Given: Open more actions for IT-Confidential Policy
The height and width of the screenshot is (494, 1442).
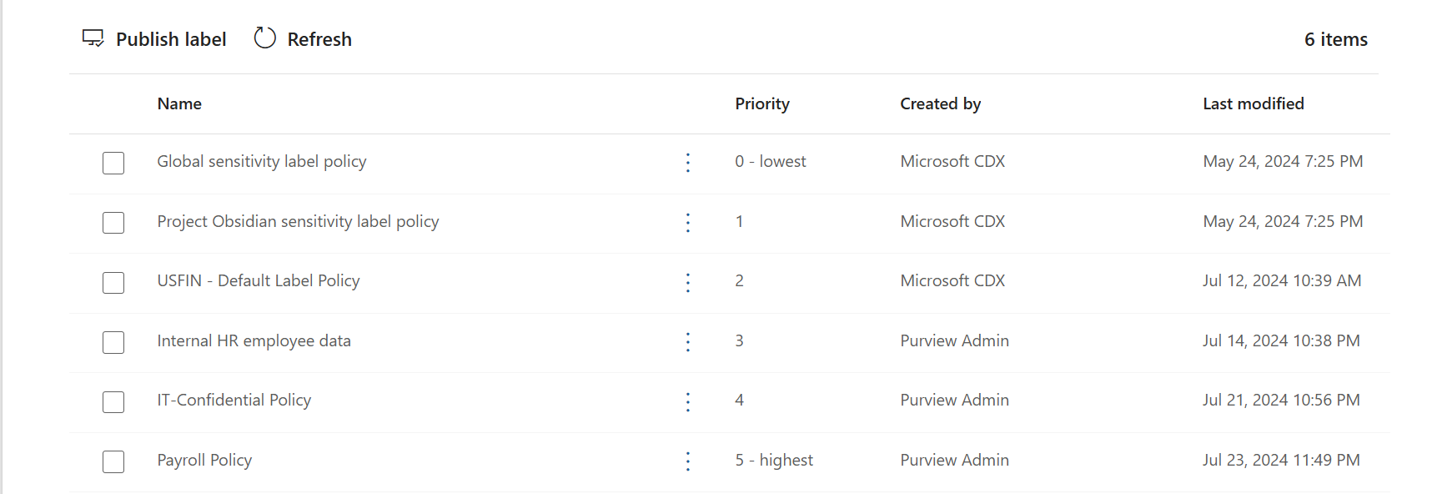Looking at the screenshot, I should pyautogui.click(x=687, y=401).
